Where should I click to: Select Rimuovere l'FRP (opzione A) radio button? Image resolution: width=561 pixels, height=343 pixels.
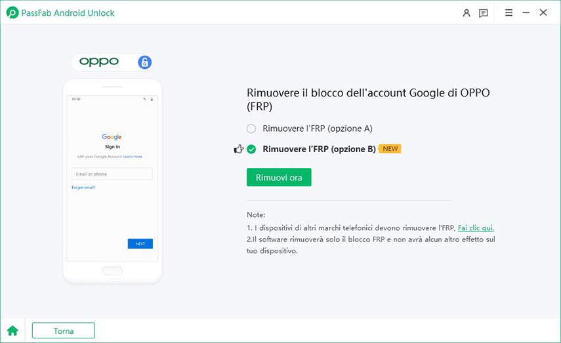(251, 129)
